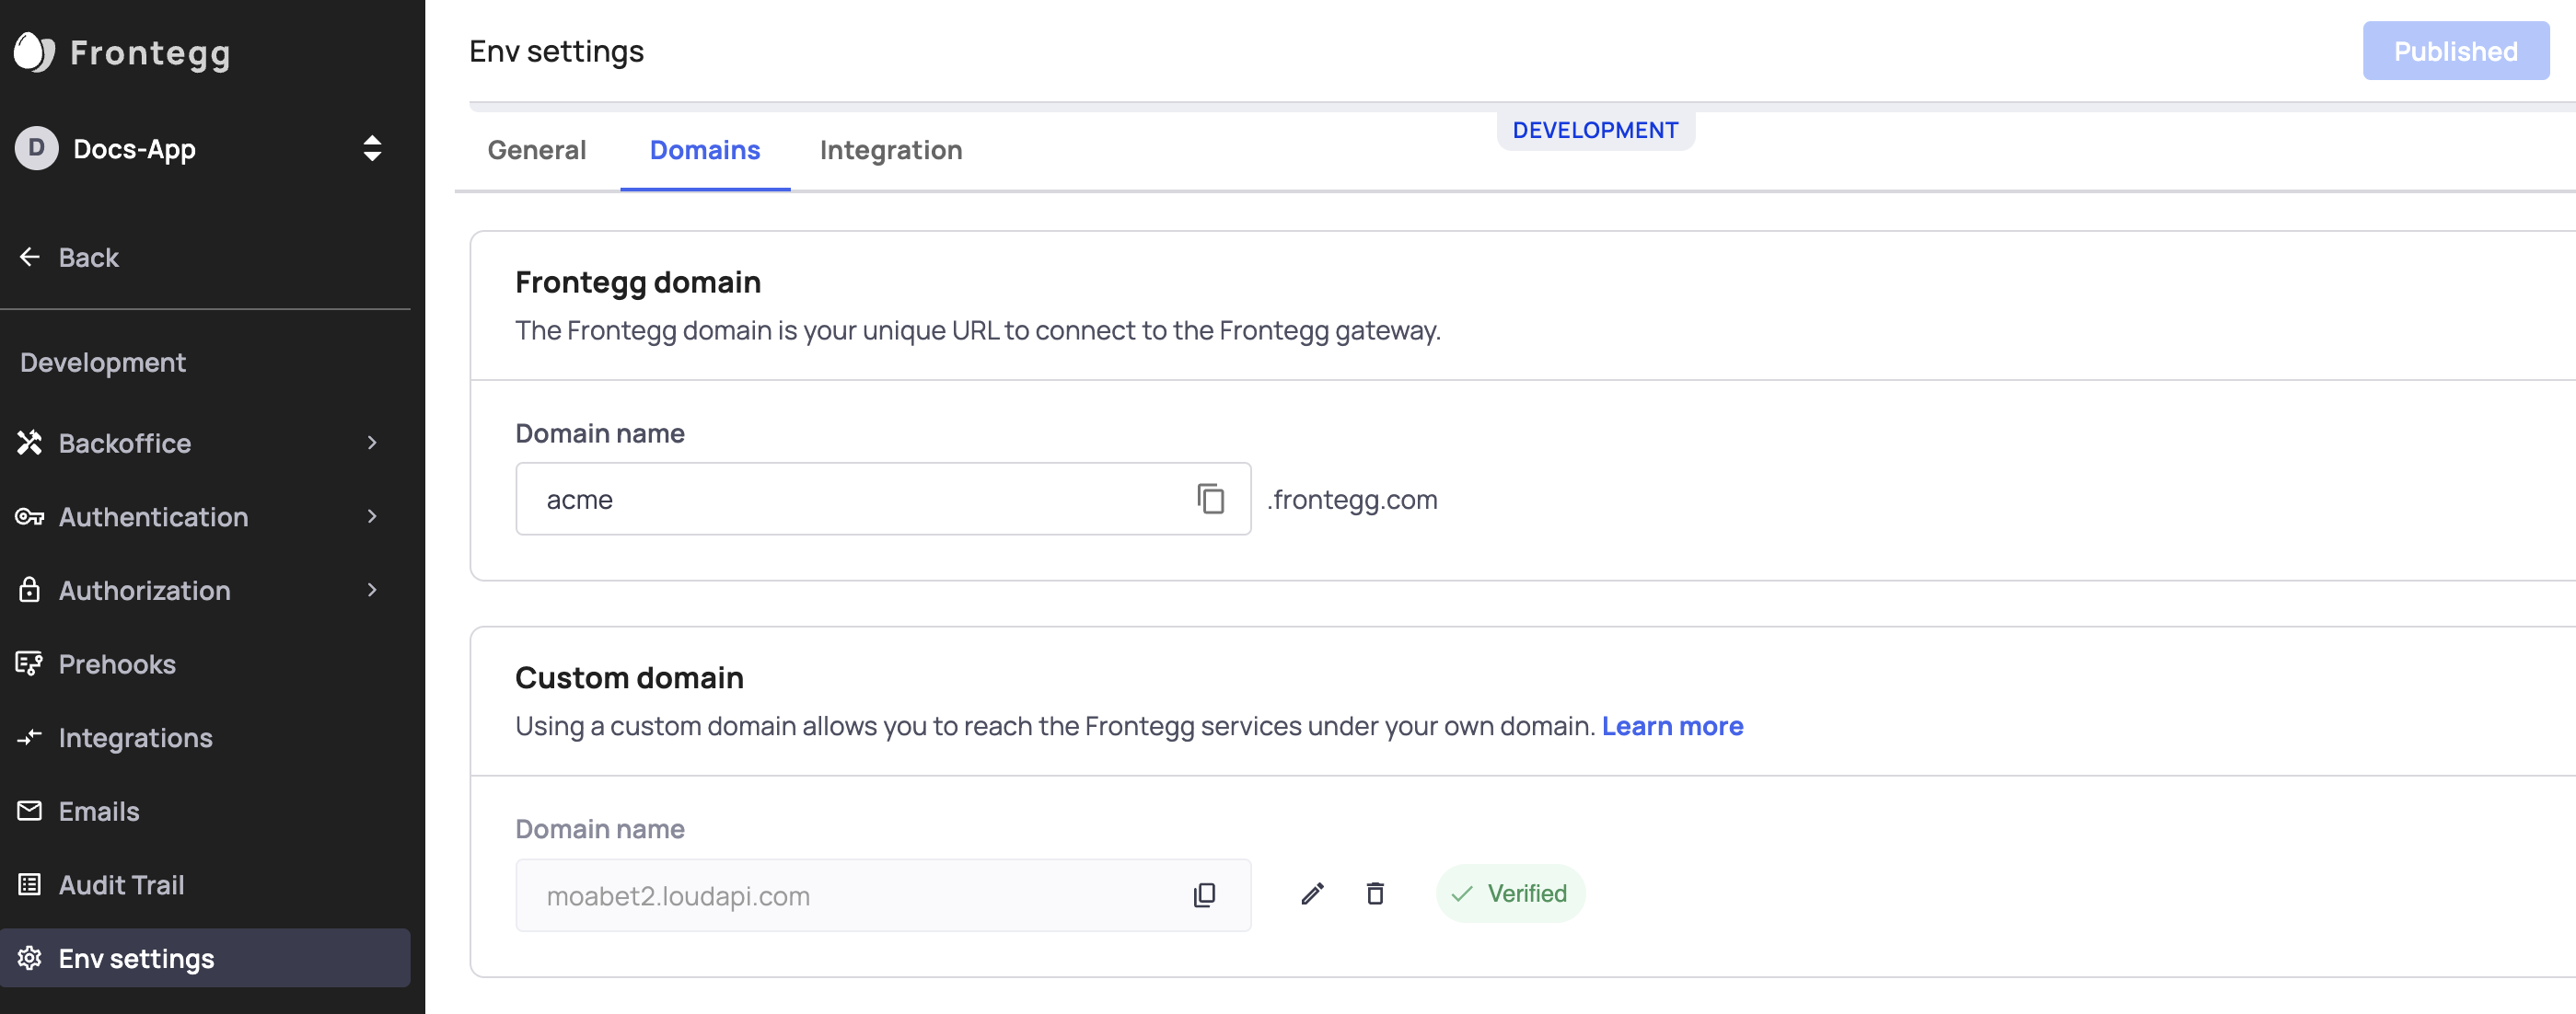Copy the custom domain moabet2.loudapi.com
Screen dimensions: 2576x1014
pyautogui.click(x=1204, y=895)
